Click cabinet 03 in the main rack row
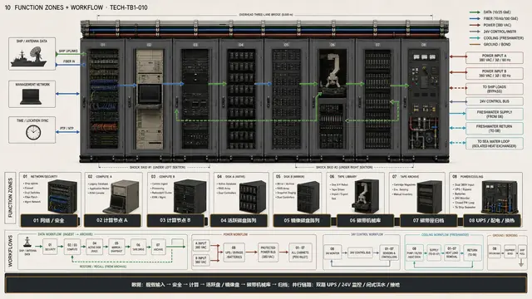 point(195,98)
